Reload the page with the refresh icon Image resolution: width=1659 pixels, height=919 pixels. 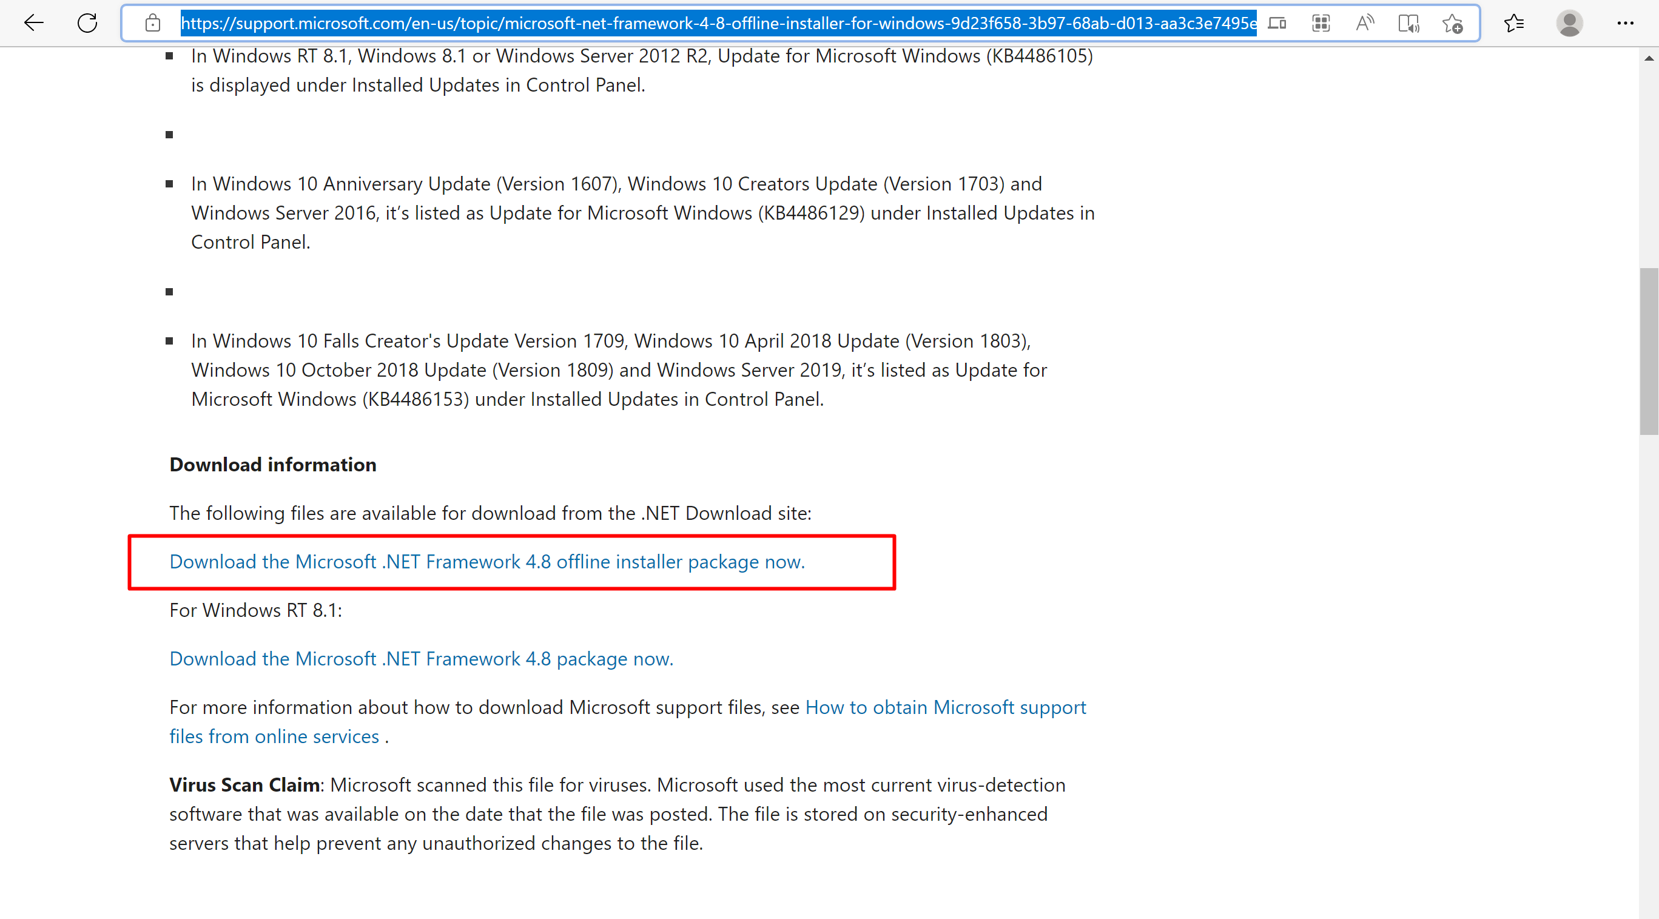pos(87,23)
